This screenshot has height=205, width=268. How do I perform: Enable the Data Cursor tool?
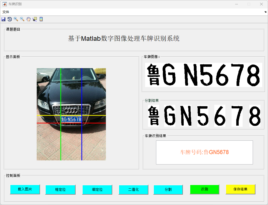click(35, 19)
